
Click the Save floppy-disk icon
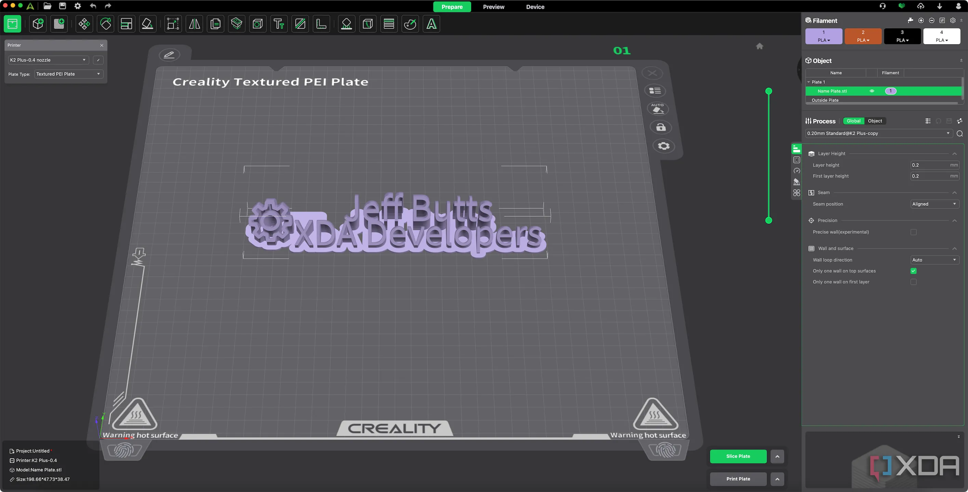point(62,6)
